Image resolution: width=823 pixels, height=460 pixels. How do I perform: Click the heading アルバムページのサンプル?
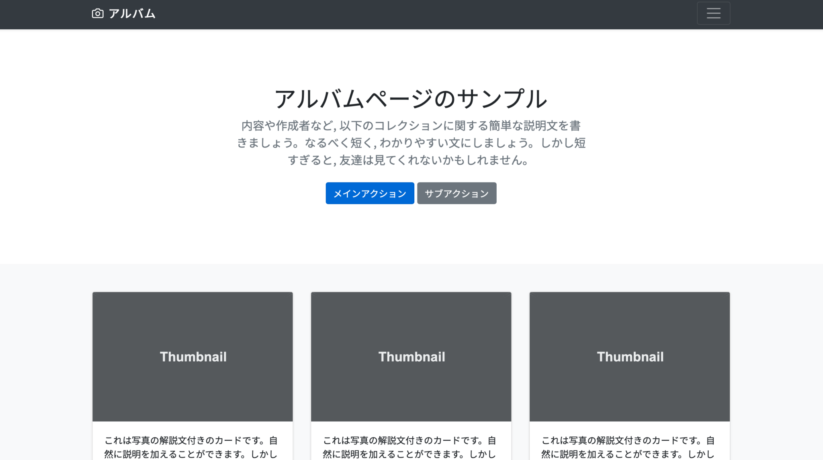point(411,99)
